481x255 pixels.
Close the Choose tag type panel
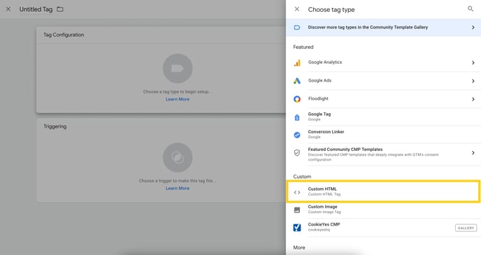(x=296, y=9)
